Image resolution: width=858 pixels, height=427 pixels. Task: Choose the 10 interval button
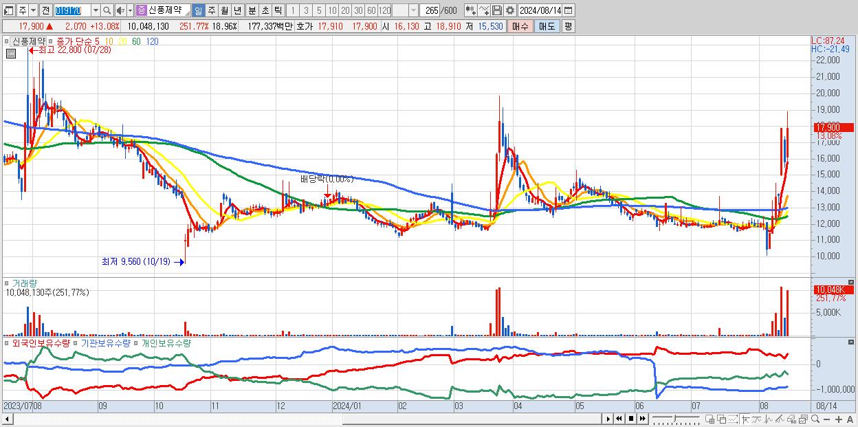(332, 10)
